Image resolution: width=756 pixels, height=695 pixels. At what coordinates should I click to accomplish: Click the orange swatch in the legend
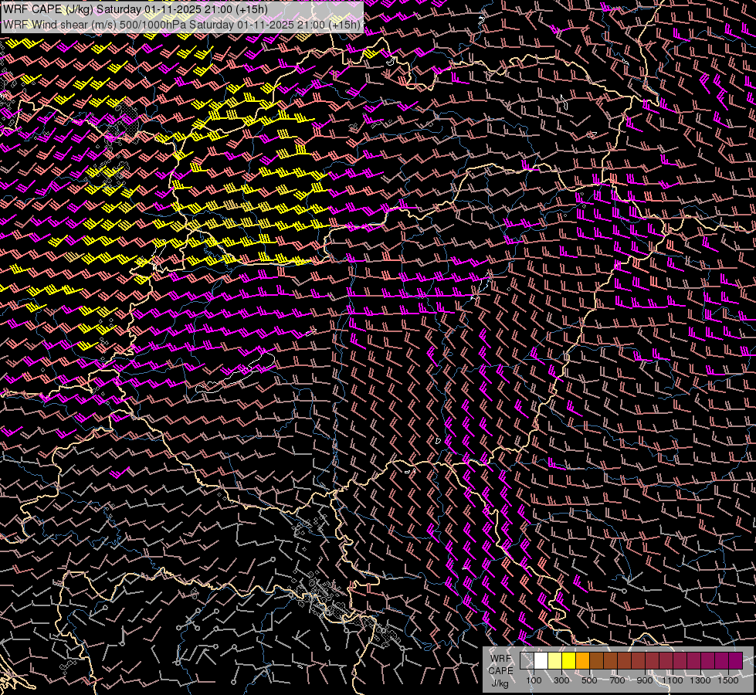click(583, 661)
